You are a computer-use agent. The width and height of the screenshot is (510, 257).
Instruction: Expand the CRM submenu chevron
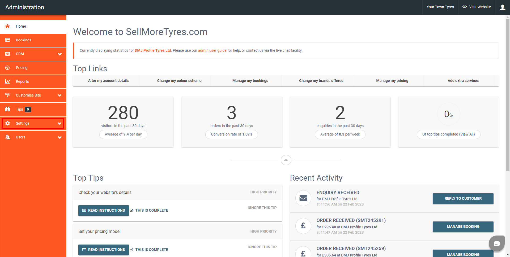[x=60, y=54]
